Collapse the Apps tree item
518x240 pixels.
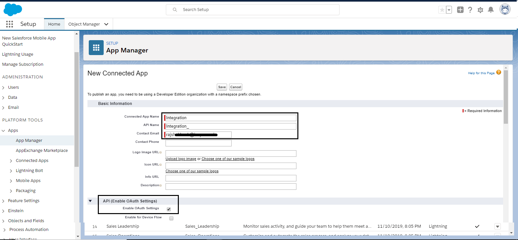pyautogui.click(x=3, y=131)
